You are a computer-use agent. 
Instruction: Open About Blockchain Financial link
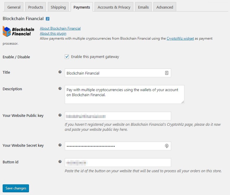(x=60, y=28)
